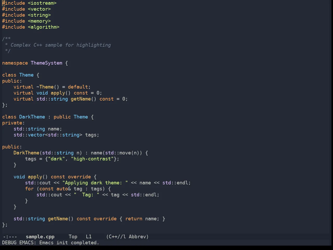The width and height of the screenshot is (333, 250).
Task: Click the "default" keyword after the destructor
Action: click(x=78, y=87)
